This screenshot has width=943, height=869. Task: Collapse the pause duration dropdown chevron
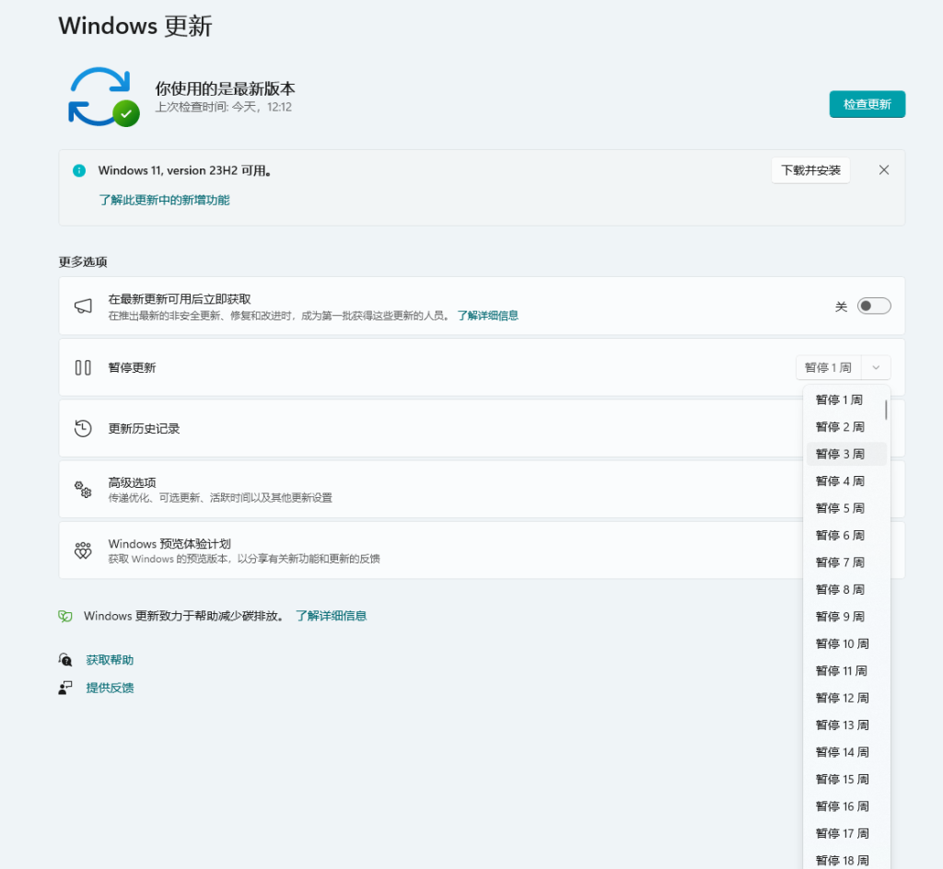coord(876,367)
